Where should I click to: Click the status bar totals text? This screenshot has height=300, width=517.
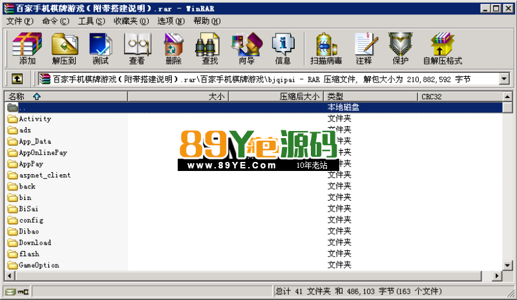click(x=359, y=292)
